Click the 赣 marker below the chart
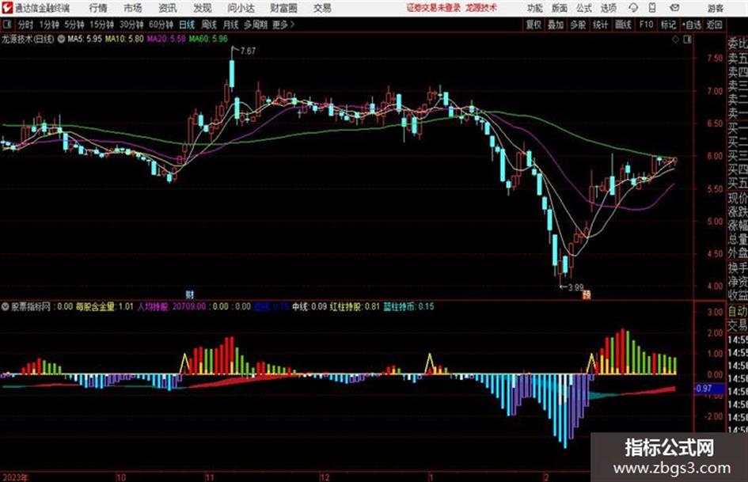 (x=587, y=295)
